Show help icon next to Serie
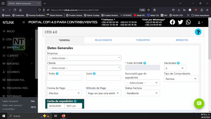Viewport: 211px width, 119px height. click(94, 74)
